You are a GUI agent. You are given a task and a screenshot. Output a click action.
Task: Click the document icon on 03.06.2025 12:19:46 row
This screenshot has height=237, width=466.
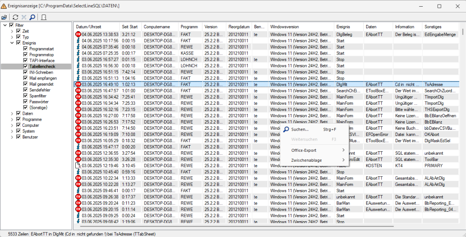(x=78, y=165)
